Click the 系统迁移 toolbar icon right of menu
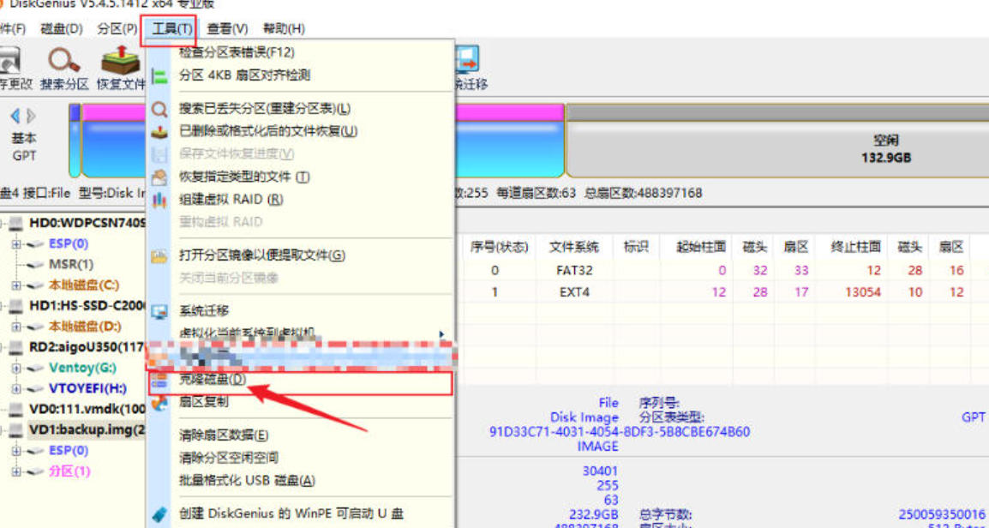Screen dimensions: 989x528 point(468,62)
